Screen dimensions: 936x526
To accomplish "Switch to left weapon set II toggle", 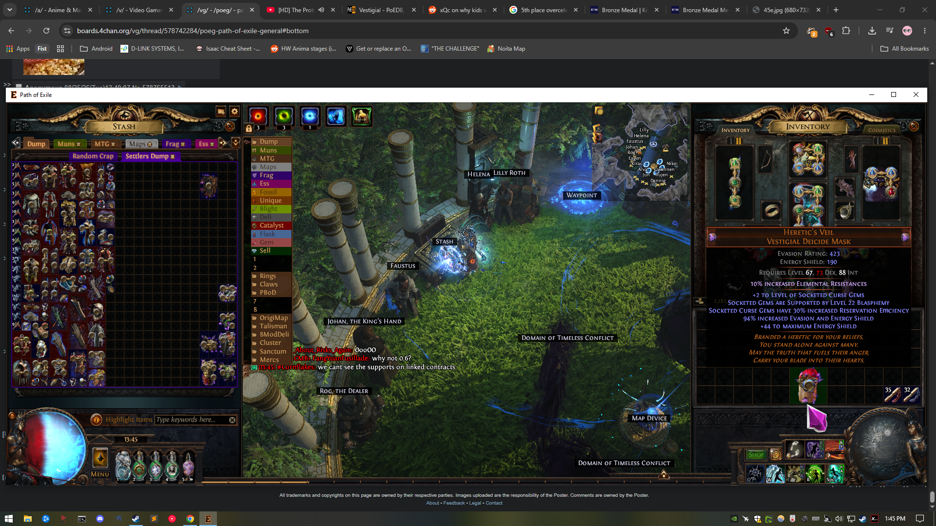I will point(739,141).
